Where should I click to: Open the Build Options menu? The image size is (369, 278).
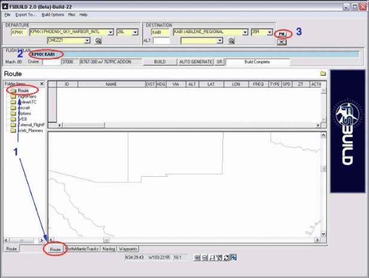pyautogui.click(x=53, y=15)
